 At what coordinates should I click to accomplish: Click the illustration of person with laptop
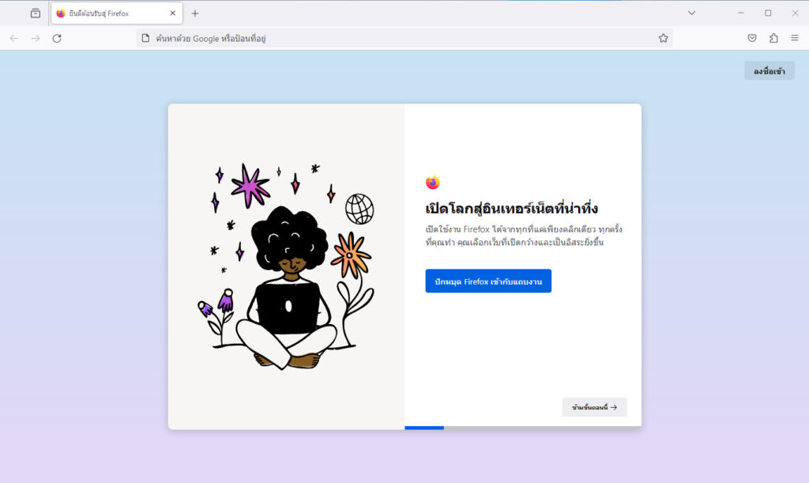click(x=286, y=266)
